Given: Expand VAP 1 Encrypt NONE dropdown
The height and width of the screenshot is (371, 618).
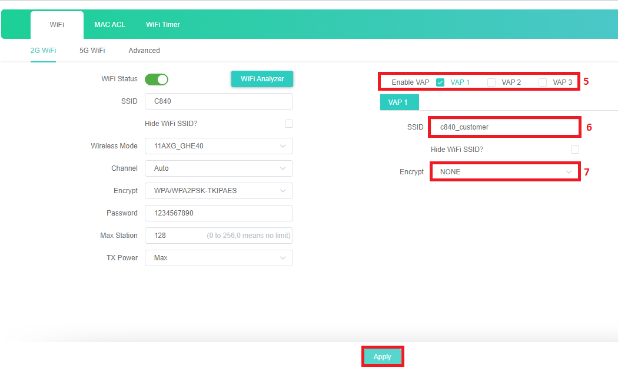Looking at the screenshot, I should 504,172.
